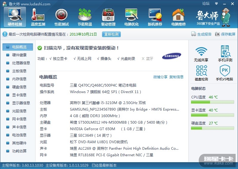Click the 松下 DVD-RAM UJ8D1 optical drive value

99,142
